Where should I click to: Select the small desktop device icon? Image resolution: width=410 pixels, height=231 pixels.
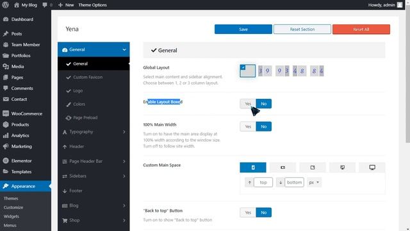[342, 167]
